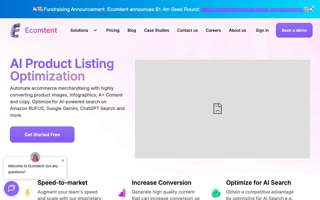Open the Solutions menu
320x200 pixels.
[79, 30]
